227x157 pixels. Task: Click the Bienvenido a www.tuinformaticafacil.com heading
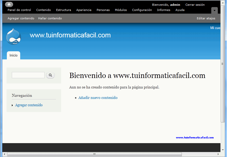point(137,75)
